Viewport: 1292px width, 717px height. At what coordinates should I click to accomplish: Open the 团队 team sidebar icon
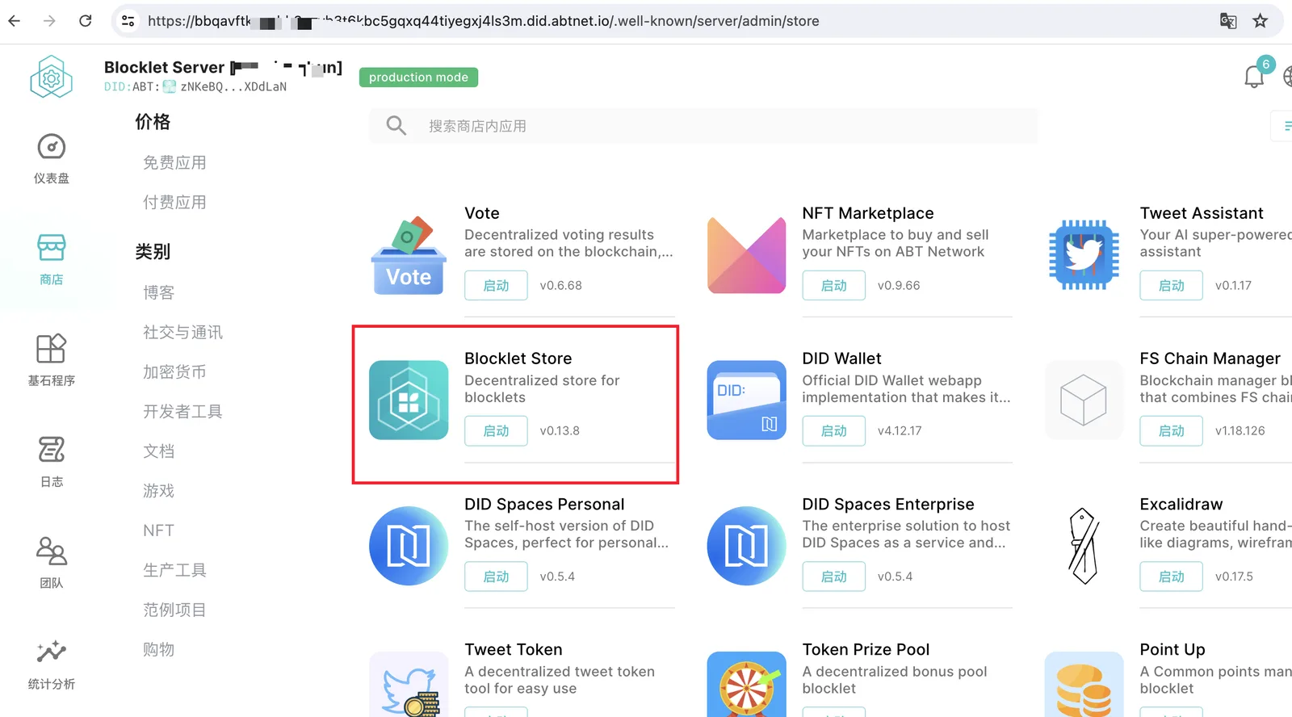(x=52, y=551)
